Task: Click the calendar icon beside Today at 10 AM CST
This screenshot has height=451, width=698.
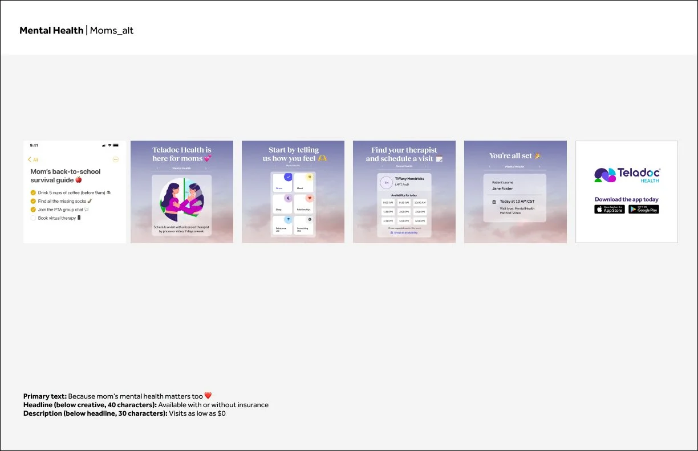Action: (494, 202)
